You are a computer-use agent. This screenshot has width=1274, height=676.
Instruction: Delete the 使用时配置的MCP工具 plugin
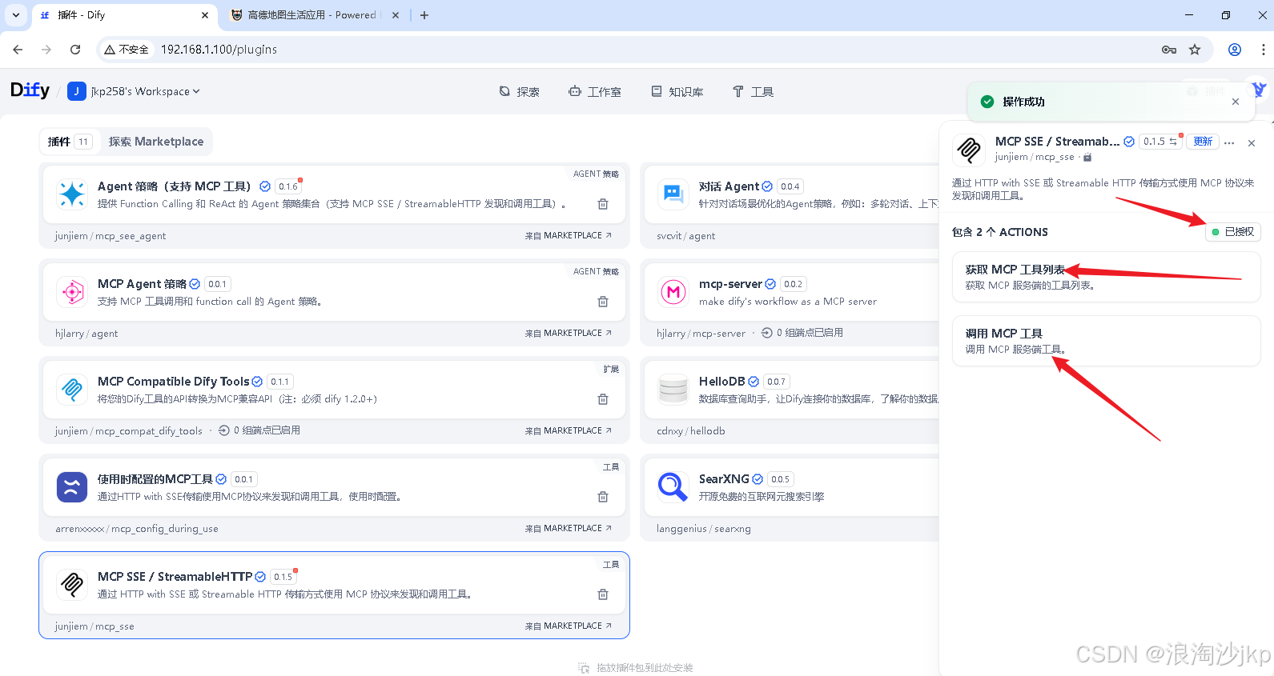tap(603, 497)
